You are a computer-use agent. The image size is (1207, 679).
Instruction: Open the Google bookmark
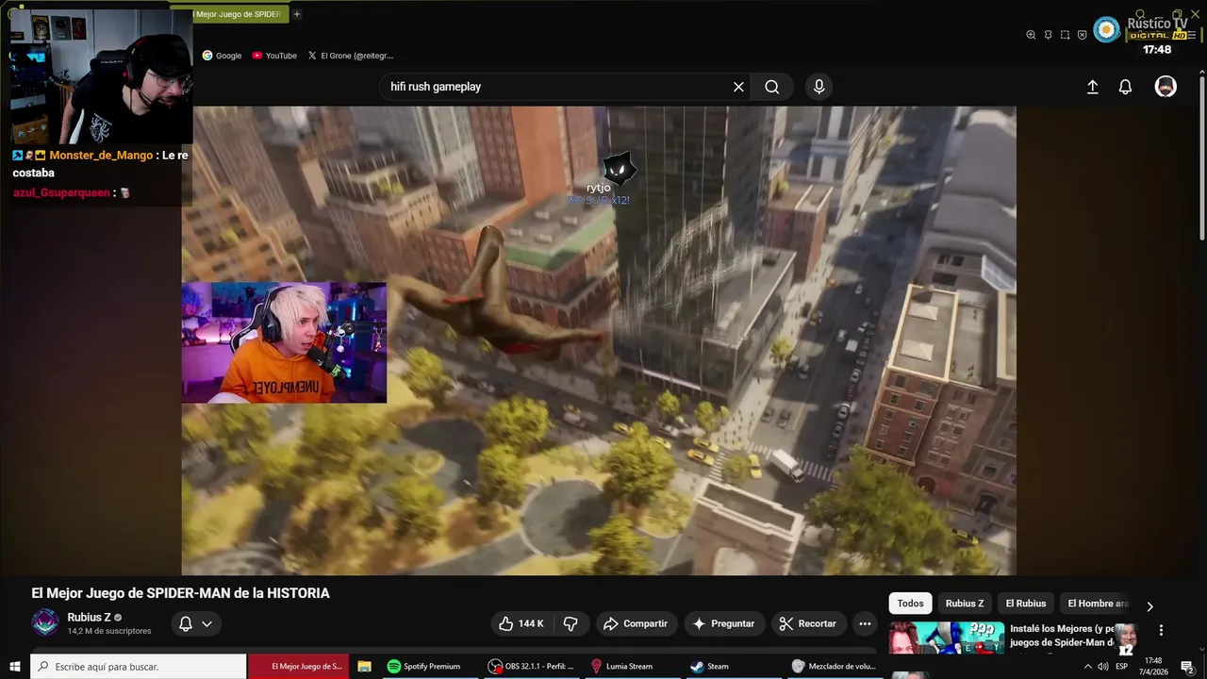point(223,56)
